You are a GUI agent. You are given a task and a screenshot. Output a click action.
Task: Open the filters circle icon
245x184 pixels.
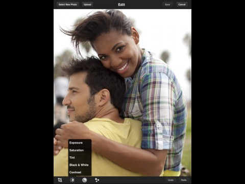point(85,180)
